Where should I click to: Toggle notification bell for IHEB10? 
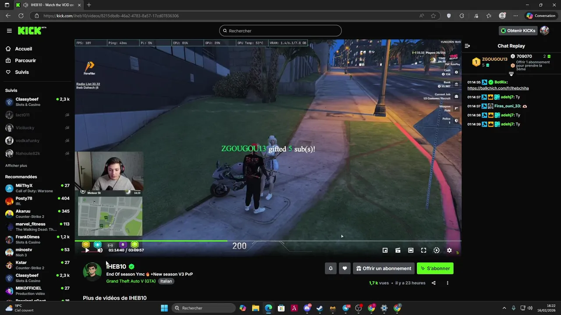(x=331, y=269)
